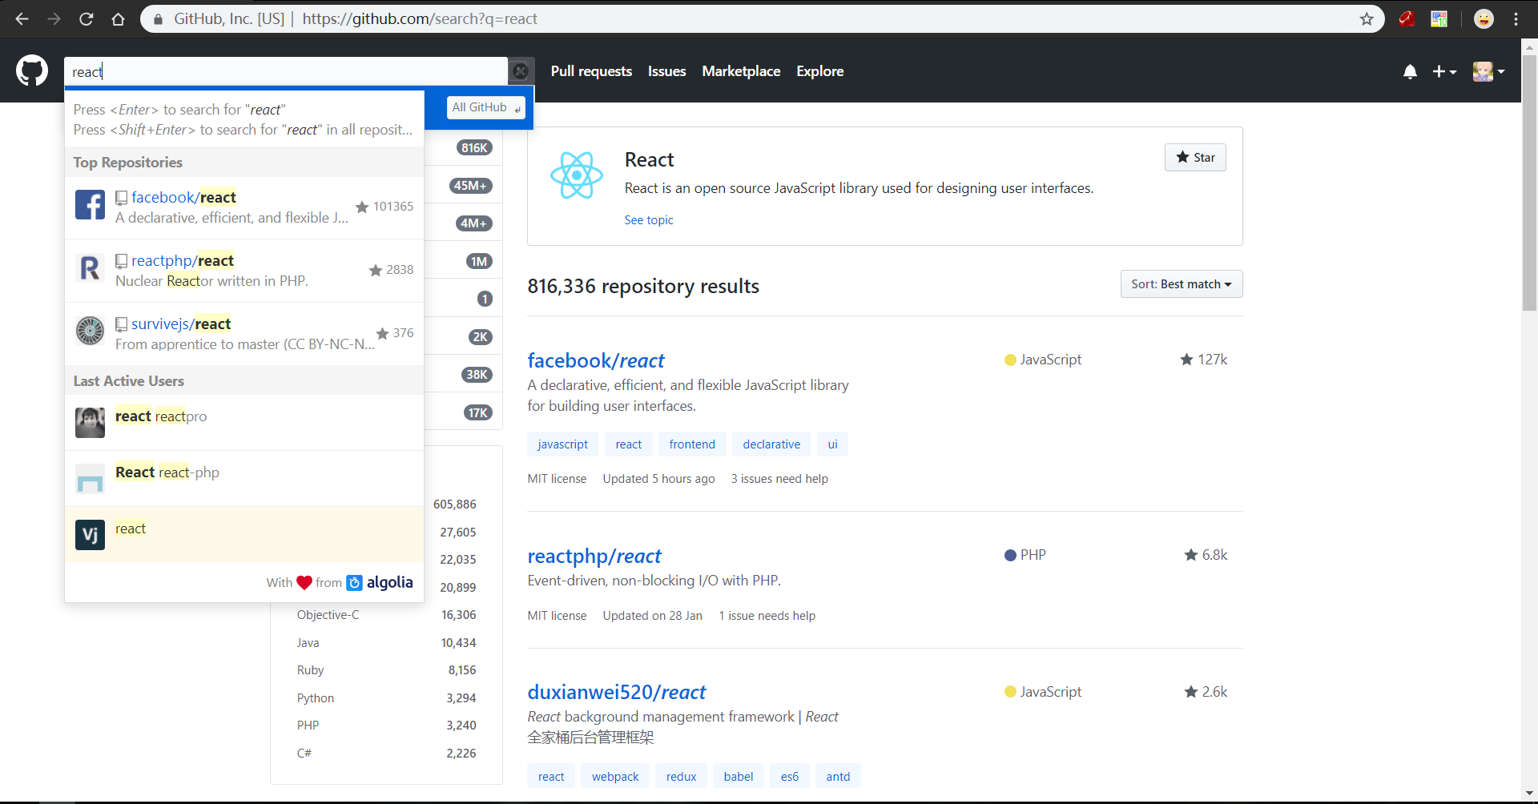Select the facebook/react suggestion
Image resolution: width=1538 pixels, height=804 pixels.
pos(244,207)
